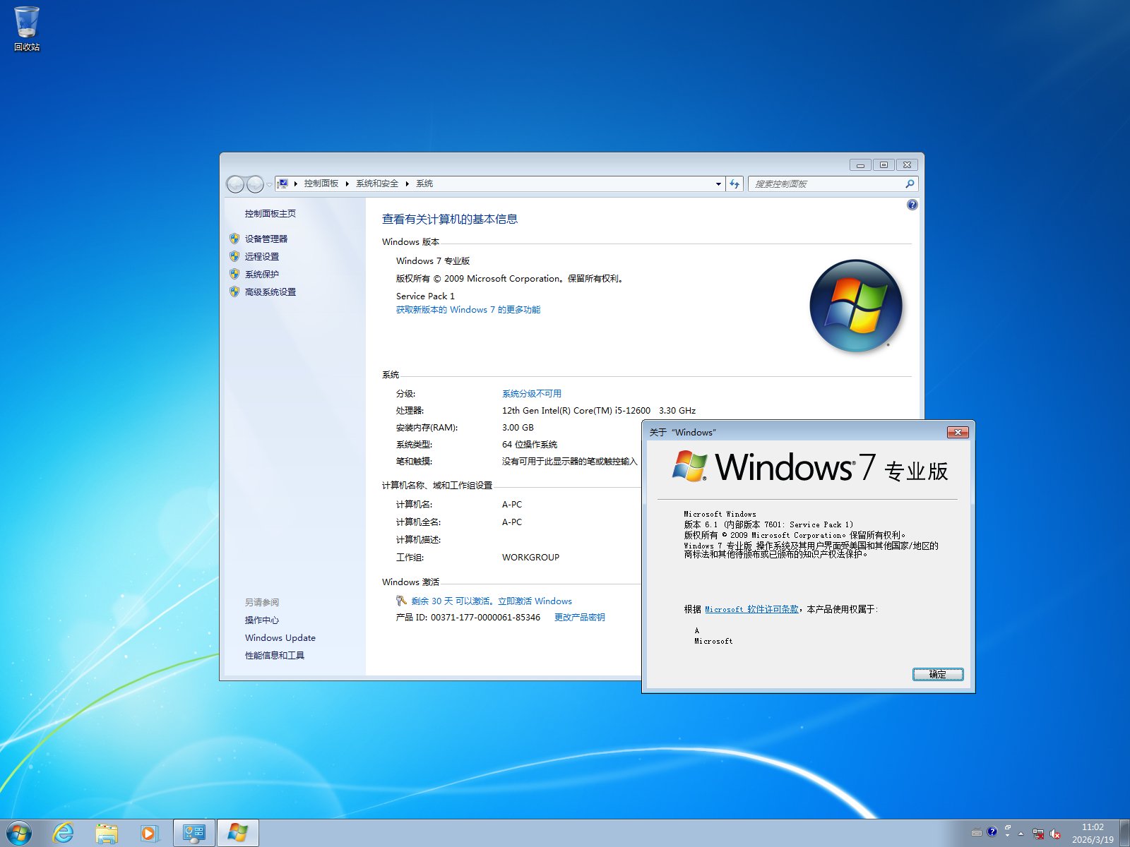
Task: Open 高级系统设置 from the sidebar
Action: [x=270, y=292]
